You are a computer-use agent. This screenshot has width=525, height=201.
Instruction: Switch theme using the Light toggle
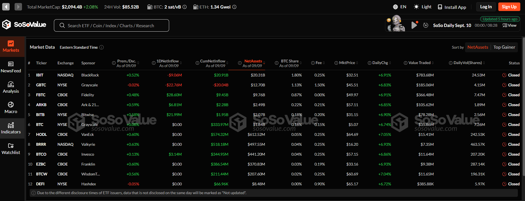coord(423,7)
